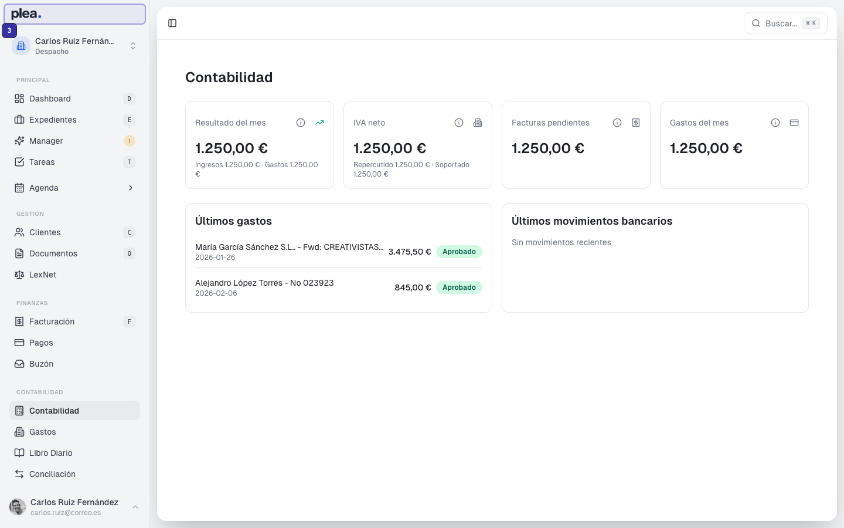Show info for IVA neto
Screen dimensions: 844x528
pos(459,123)
